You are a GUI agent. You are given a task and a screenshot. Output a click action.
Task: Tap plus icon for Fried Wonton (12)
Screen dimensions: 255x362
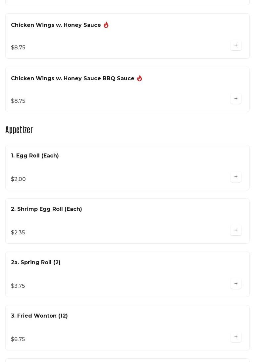(x=236, y=337)
